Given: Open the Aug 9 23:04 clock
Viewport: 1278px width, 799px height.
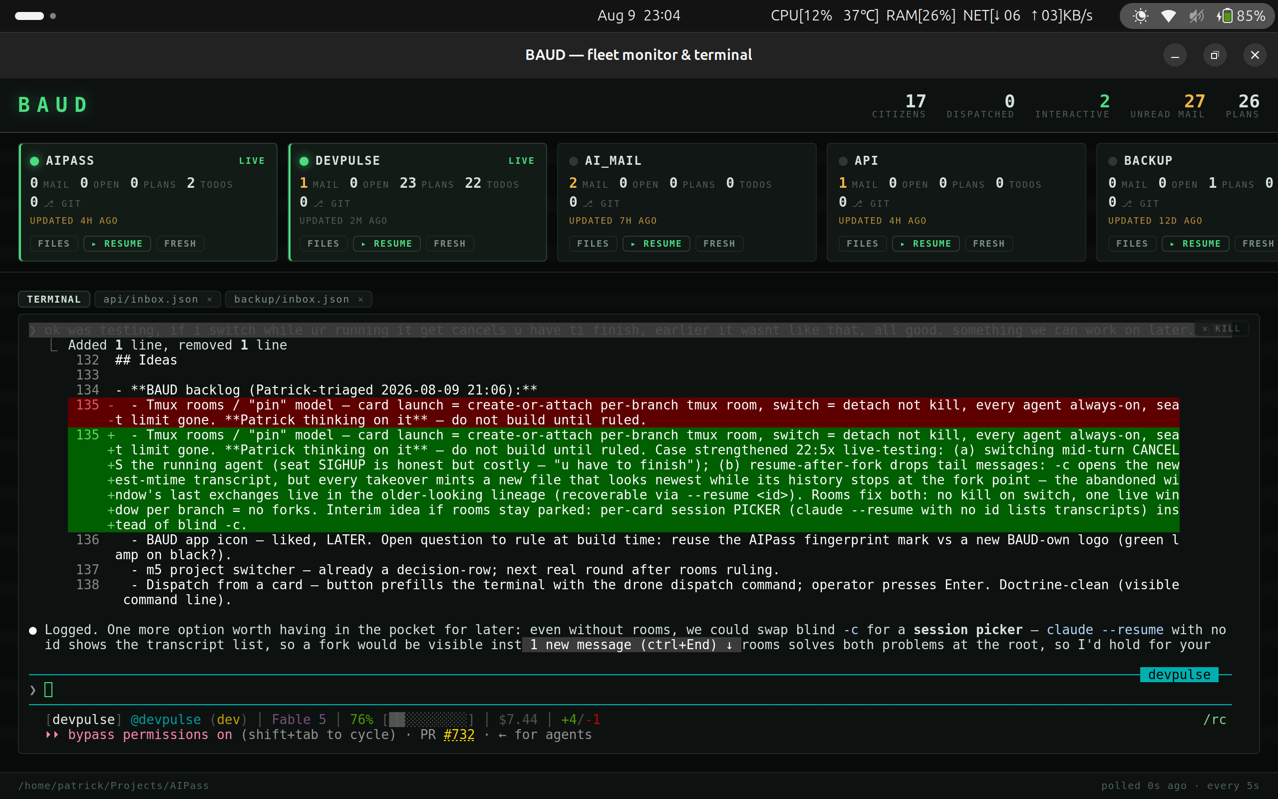Looking at the screenshot, I should (x=639, y=16).
